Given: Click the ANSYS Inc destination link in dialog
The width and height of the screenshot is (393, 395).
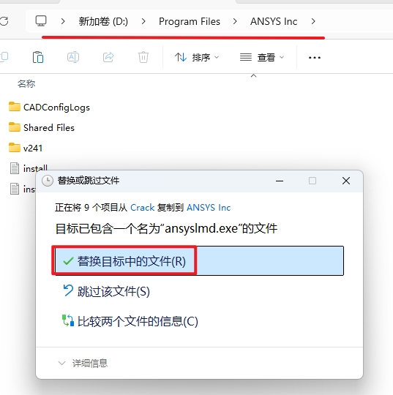Looking at the screenshot, I should tap(209, 208).
